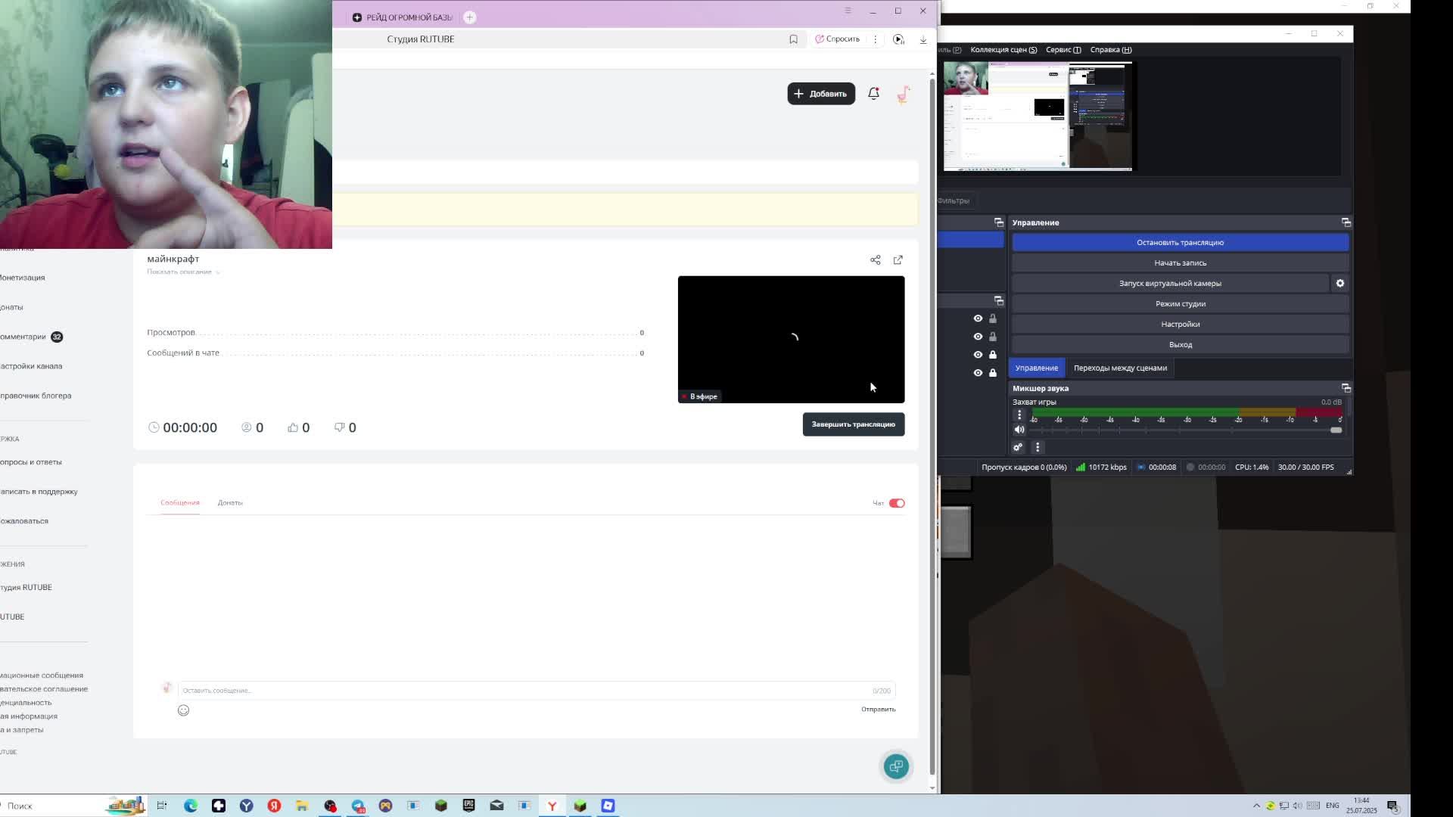Open notifications bell in RUTUBE studio

pyautogui.click(x=873, y=93)
